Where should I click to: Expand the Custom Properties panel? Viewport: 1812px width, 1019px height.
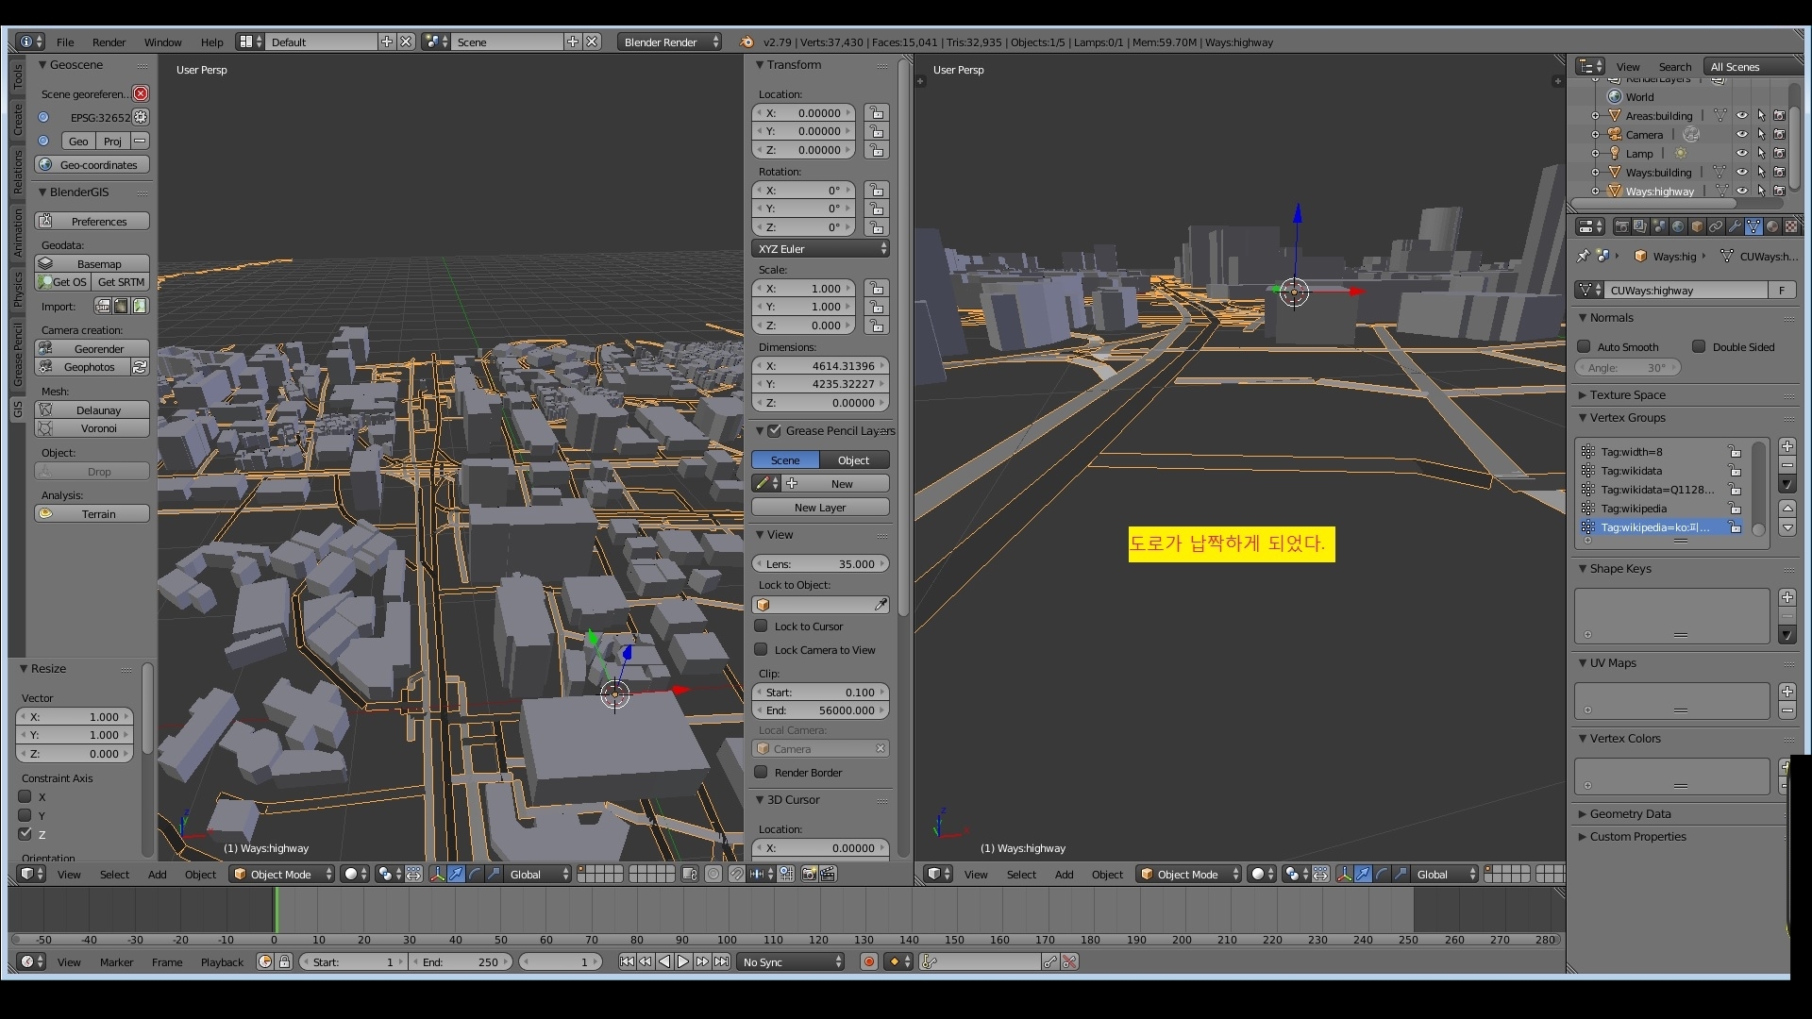[1637, 836]
